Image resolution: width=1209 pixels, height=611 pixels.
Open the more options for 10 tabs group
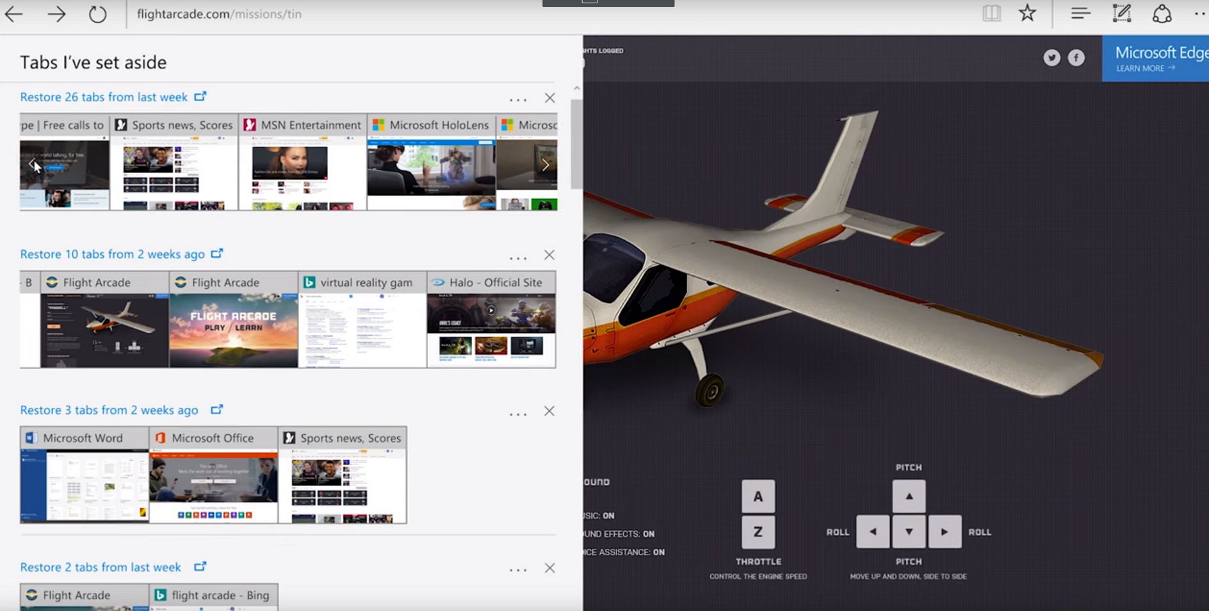(518, 258)
